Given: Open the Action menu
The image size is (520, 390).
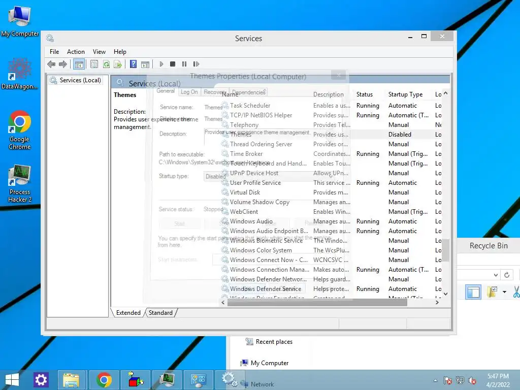Looking at the screenshot, I should (76, 52).
